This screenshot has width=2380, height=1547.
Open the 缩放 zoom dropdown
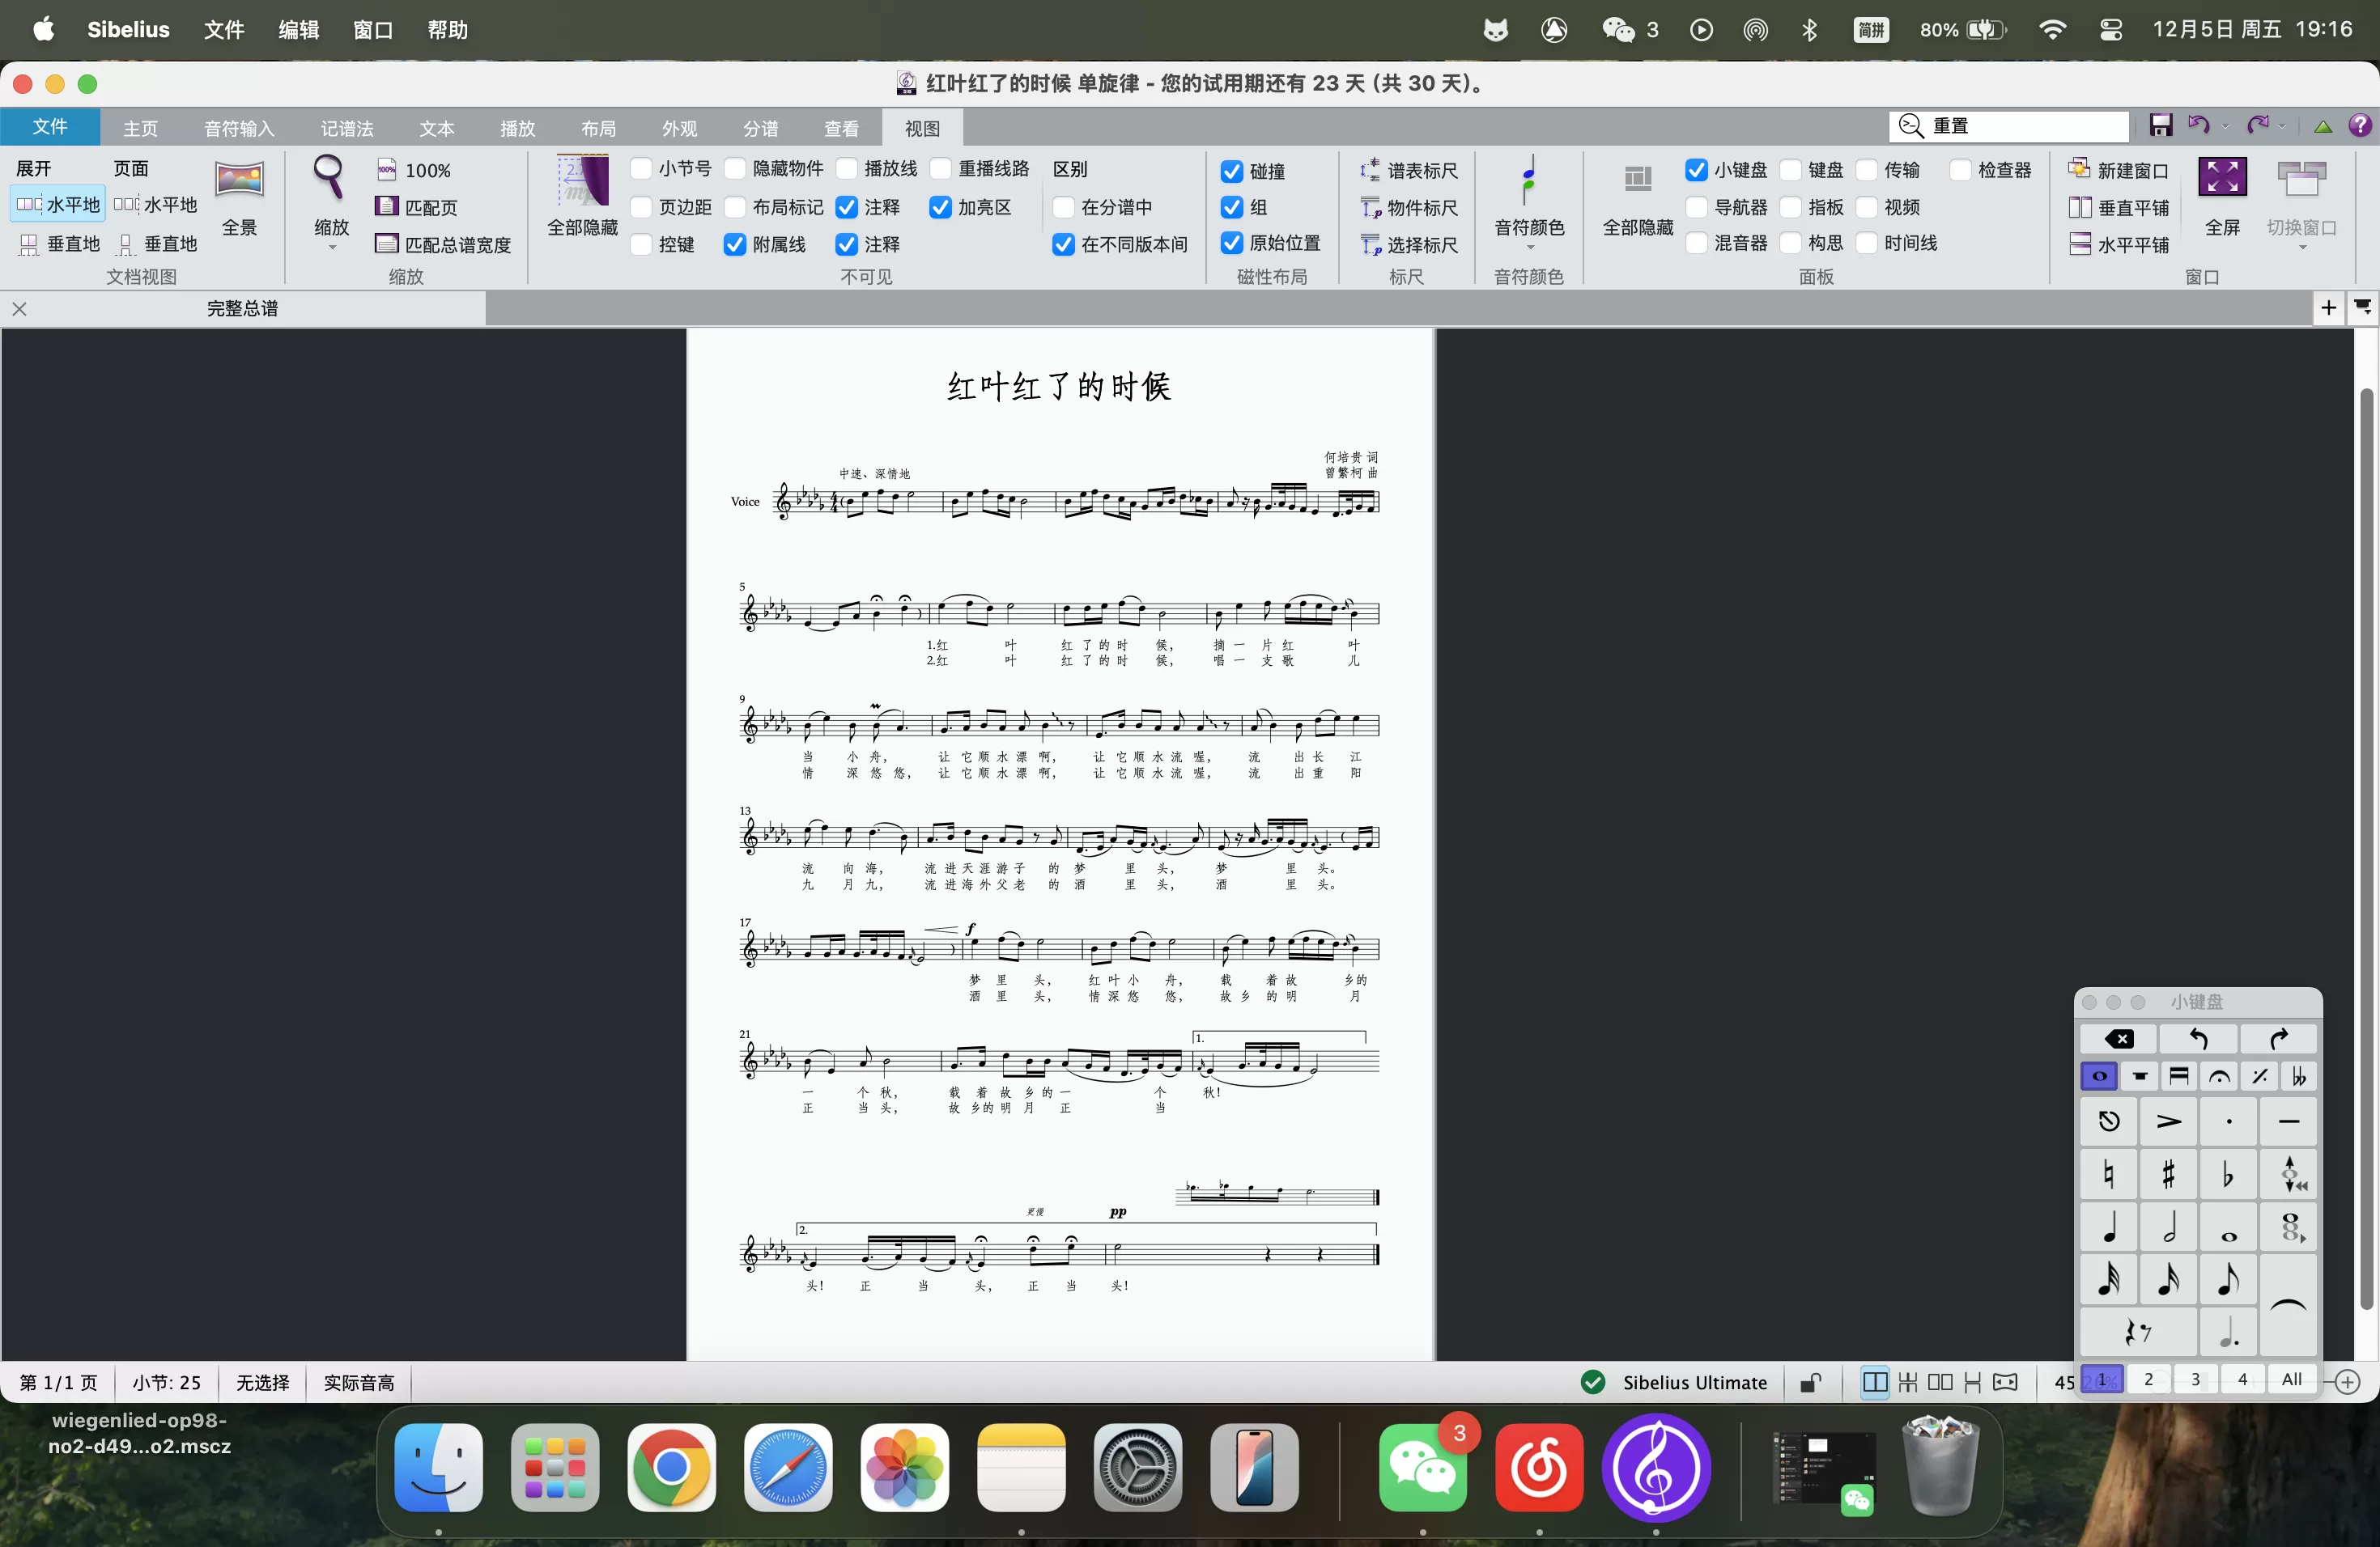331,246
